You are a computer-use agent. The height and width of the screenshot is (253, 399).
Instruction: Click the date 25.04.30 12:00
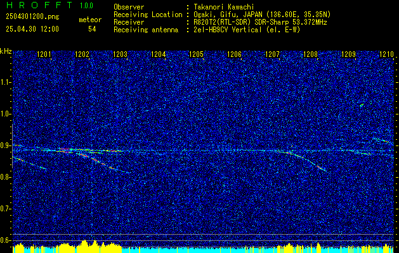pyautogui.click(x=32, y=29)
